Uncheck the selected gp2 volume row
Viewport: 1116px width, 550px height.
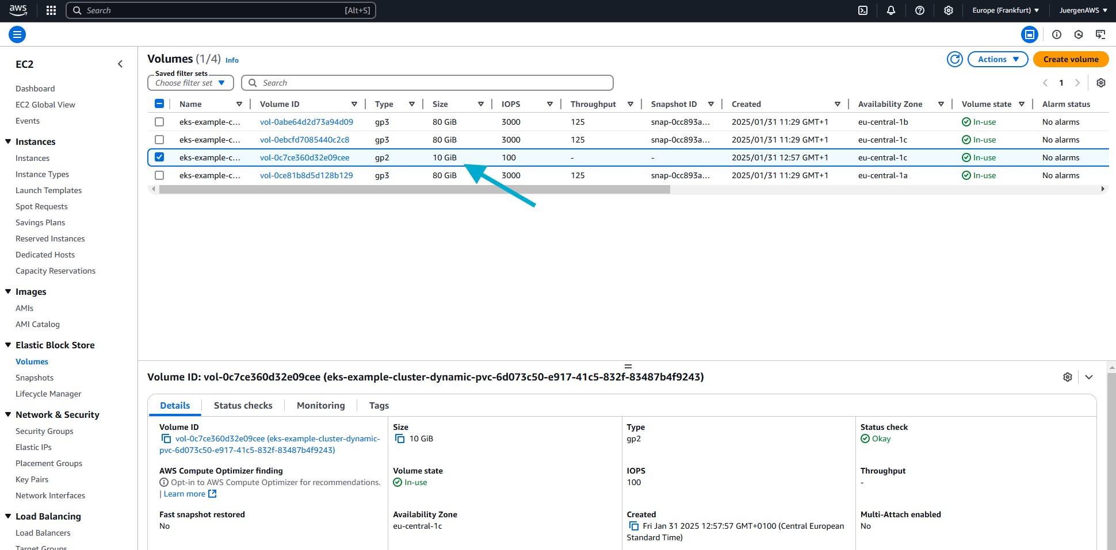pyautogui.click(x=159, y=157)
